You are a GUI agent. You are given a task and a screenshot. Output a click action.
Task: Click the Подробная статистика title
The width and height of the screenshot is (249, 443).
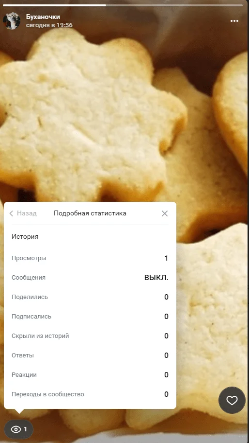point(90,213)
